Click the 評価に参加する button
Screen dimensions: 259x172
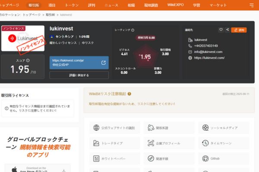[79, 75]
